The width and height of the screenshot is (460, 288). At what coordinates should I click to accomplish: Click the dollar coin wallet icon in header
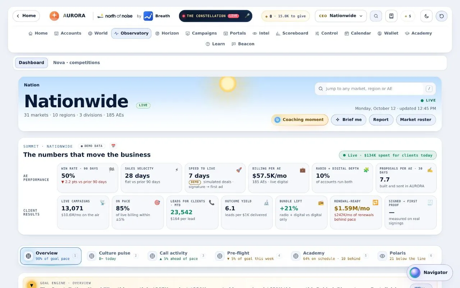(x=408, y=16)
